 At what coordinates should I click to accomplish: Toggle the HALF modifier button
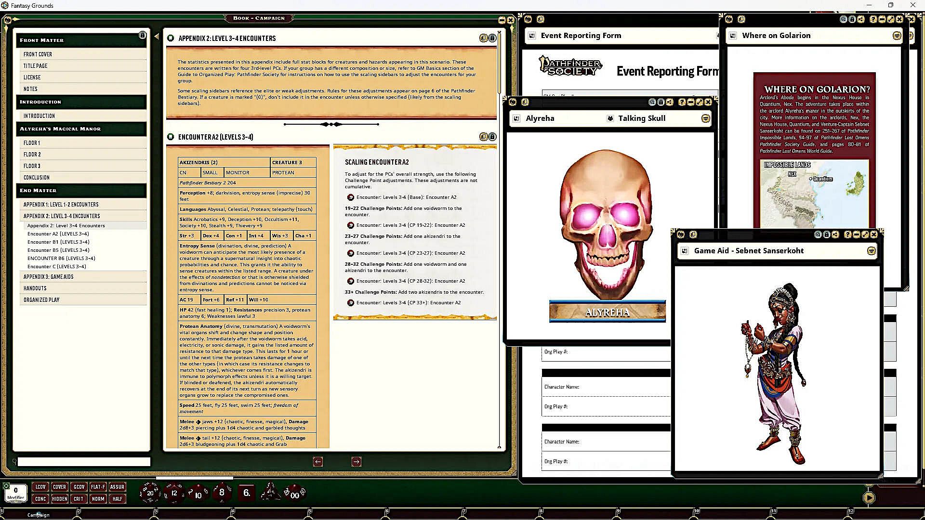pyautogui.click(x=117, y=499)
